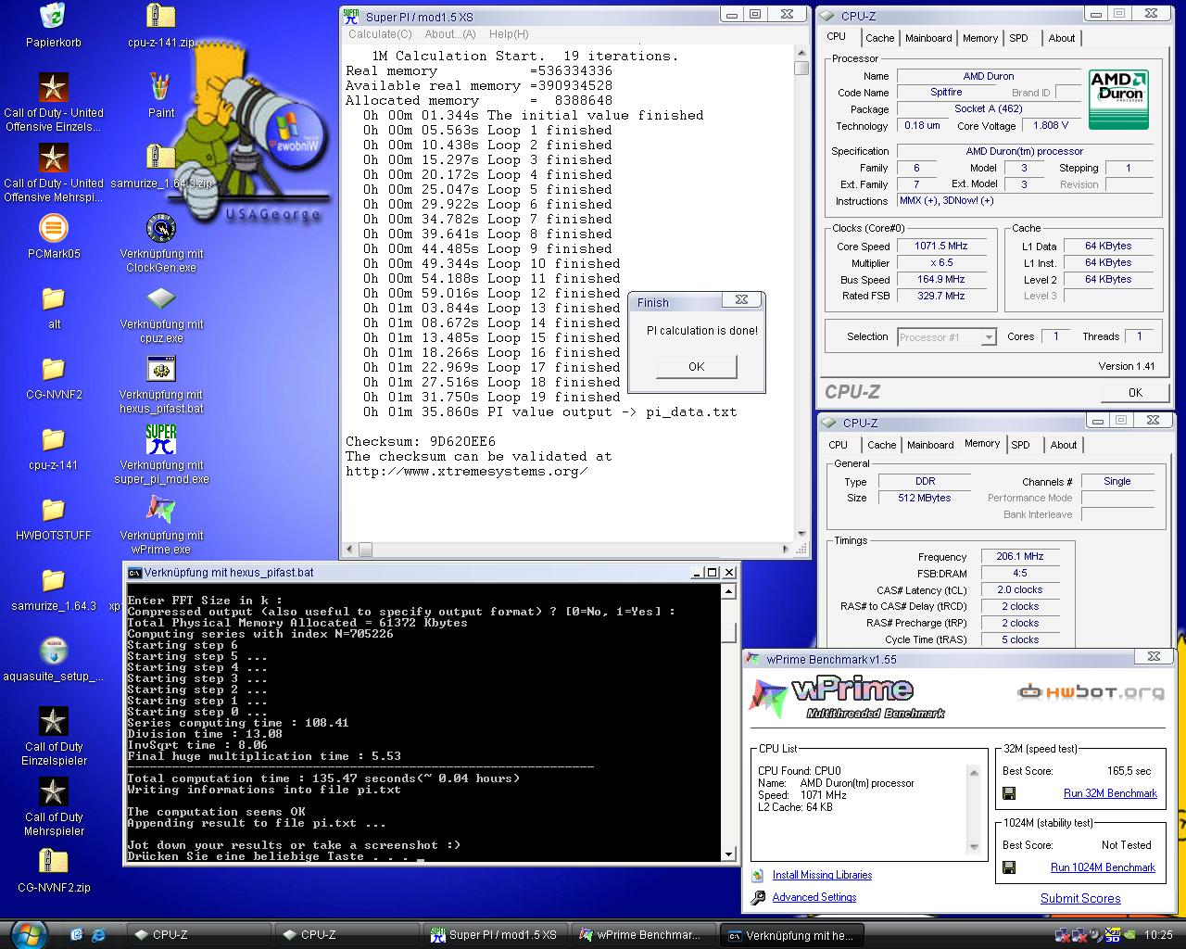Launch the super_pi_mod.exe shortcut icon

pos(161,439)
